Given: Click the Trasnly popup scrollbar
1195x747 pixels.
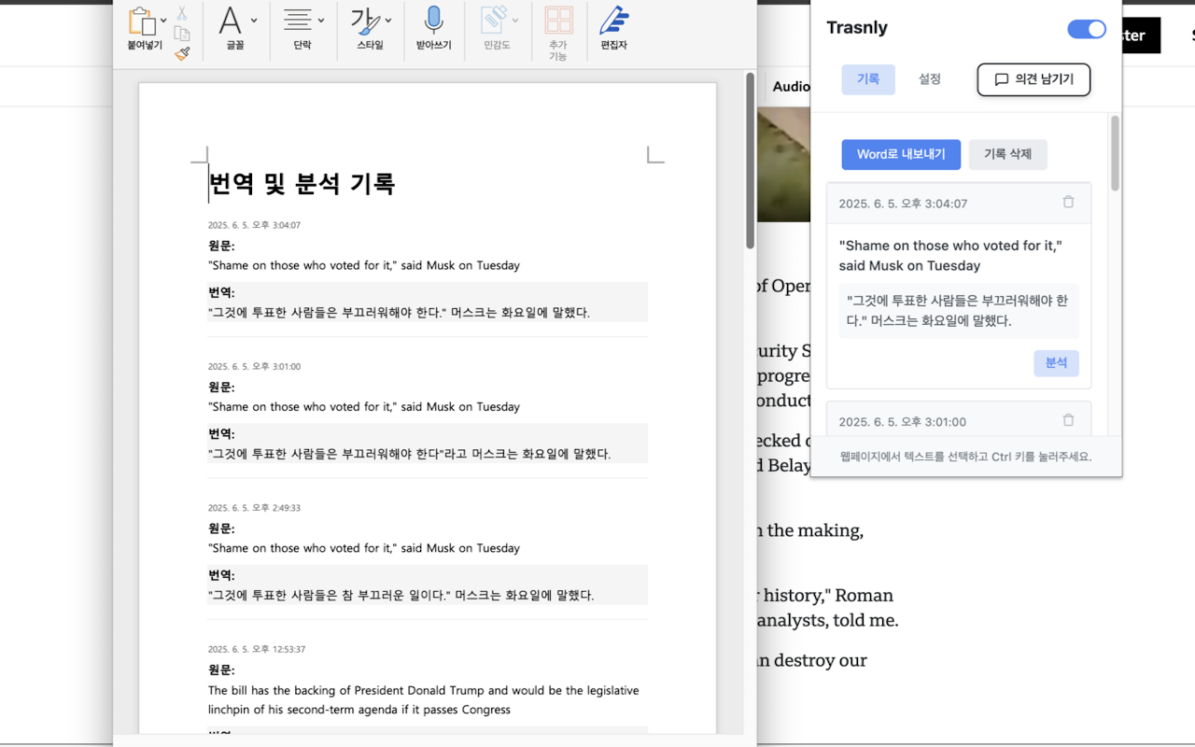Looking at the screenshot, I should click(x=1115, y=154).
